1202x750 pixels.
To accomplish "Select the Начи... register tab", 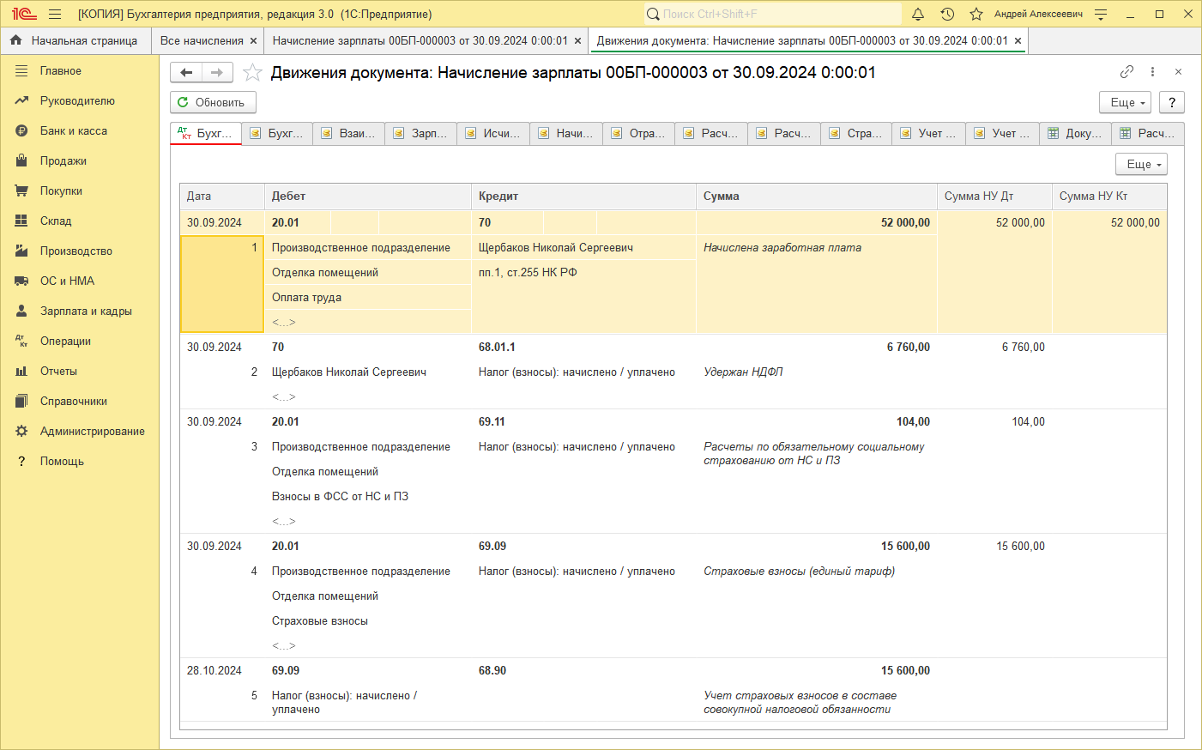I will 565,133.
